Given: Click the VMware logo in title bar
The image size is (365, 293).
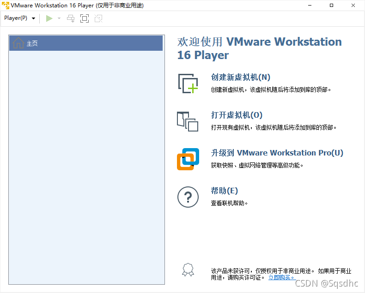Looking at the screenshot, I should tap(6, 6).
